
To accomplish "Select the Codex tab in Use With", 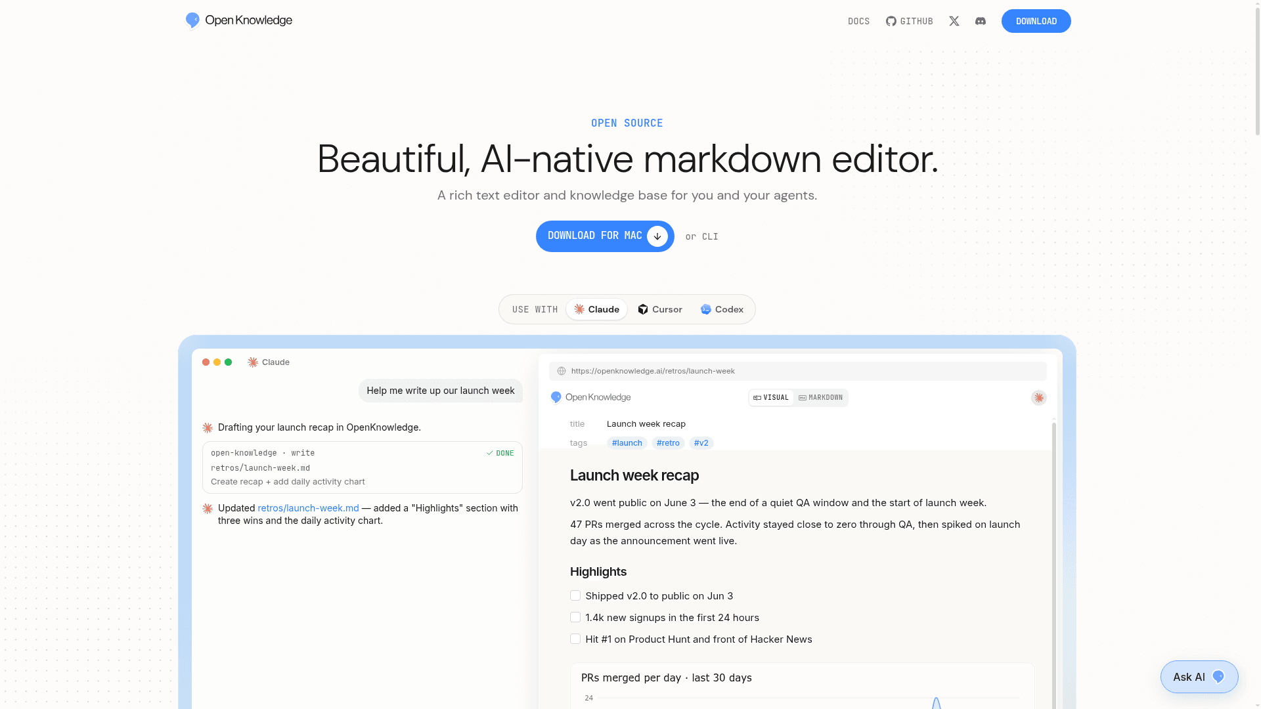I will 722,309.
